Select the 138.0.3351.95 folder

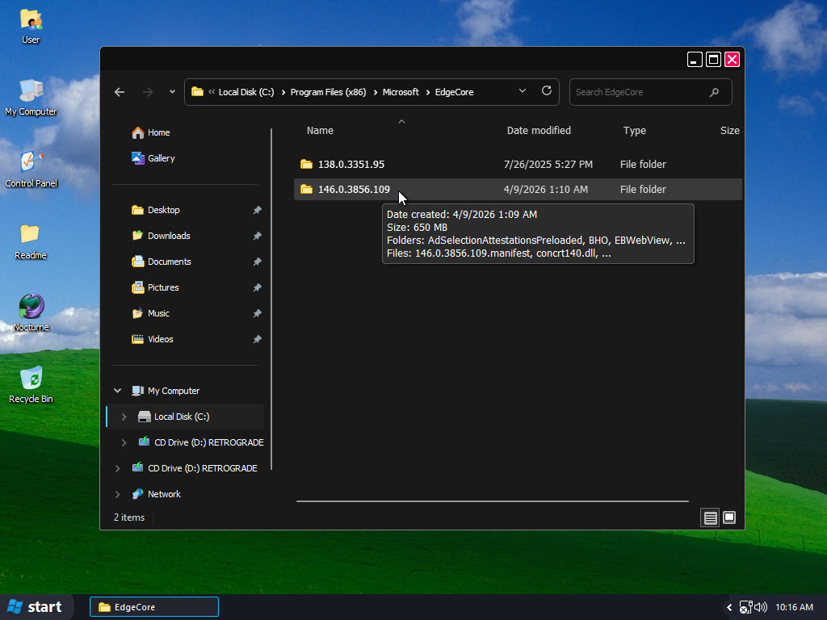pyautogui.click(x=351, y=165)
